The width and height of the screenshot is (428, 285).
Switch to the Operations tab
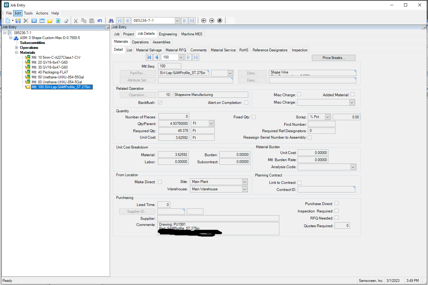coord(140,42)
